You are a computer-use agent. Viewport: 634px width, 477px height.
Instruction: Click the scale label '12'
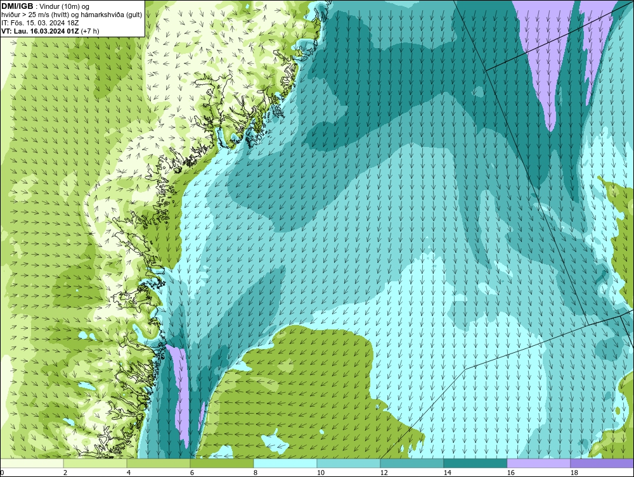tap(384, 473)
